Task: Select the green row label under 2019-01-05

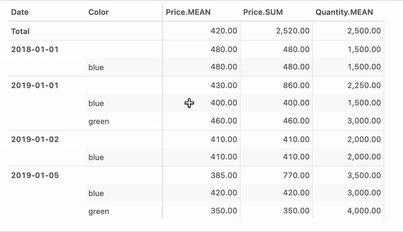Action: click(x=98, y=212)
